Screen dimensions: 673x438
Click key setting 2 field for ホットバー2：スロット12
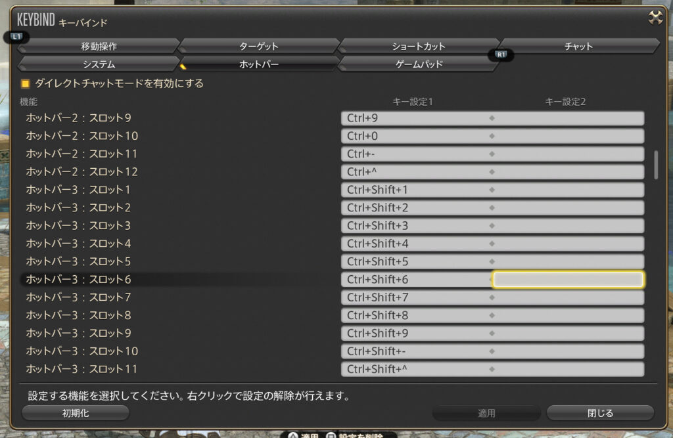[569, 172]
